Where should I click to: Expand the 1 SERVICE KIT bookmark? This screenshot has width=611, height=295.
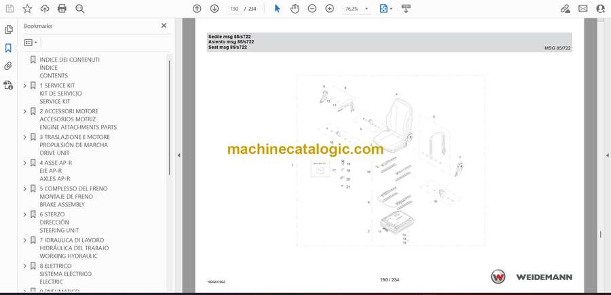click(x=25, y=85)
